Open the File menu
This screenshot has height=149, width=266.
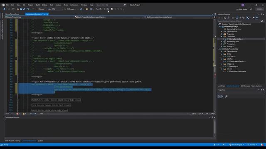(x=7, y=5)
